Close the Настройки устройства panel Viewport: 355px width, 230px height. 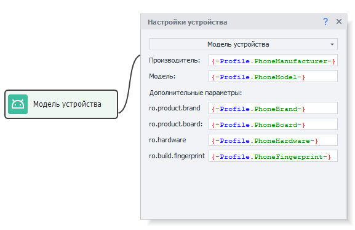pyautogui.click(x=339, y=21)
